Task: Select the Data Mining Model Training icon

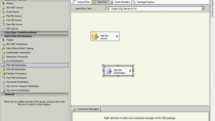Action: point(3,48)
